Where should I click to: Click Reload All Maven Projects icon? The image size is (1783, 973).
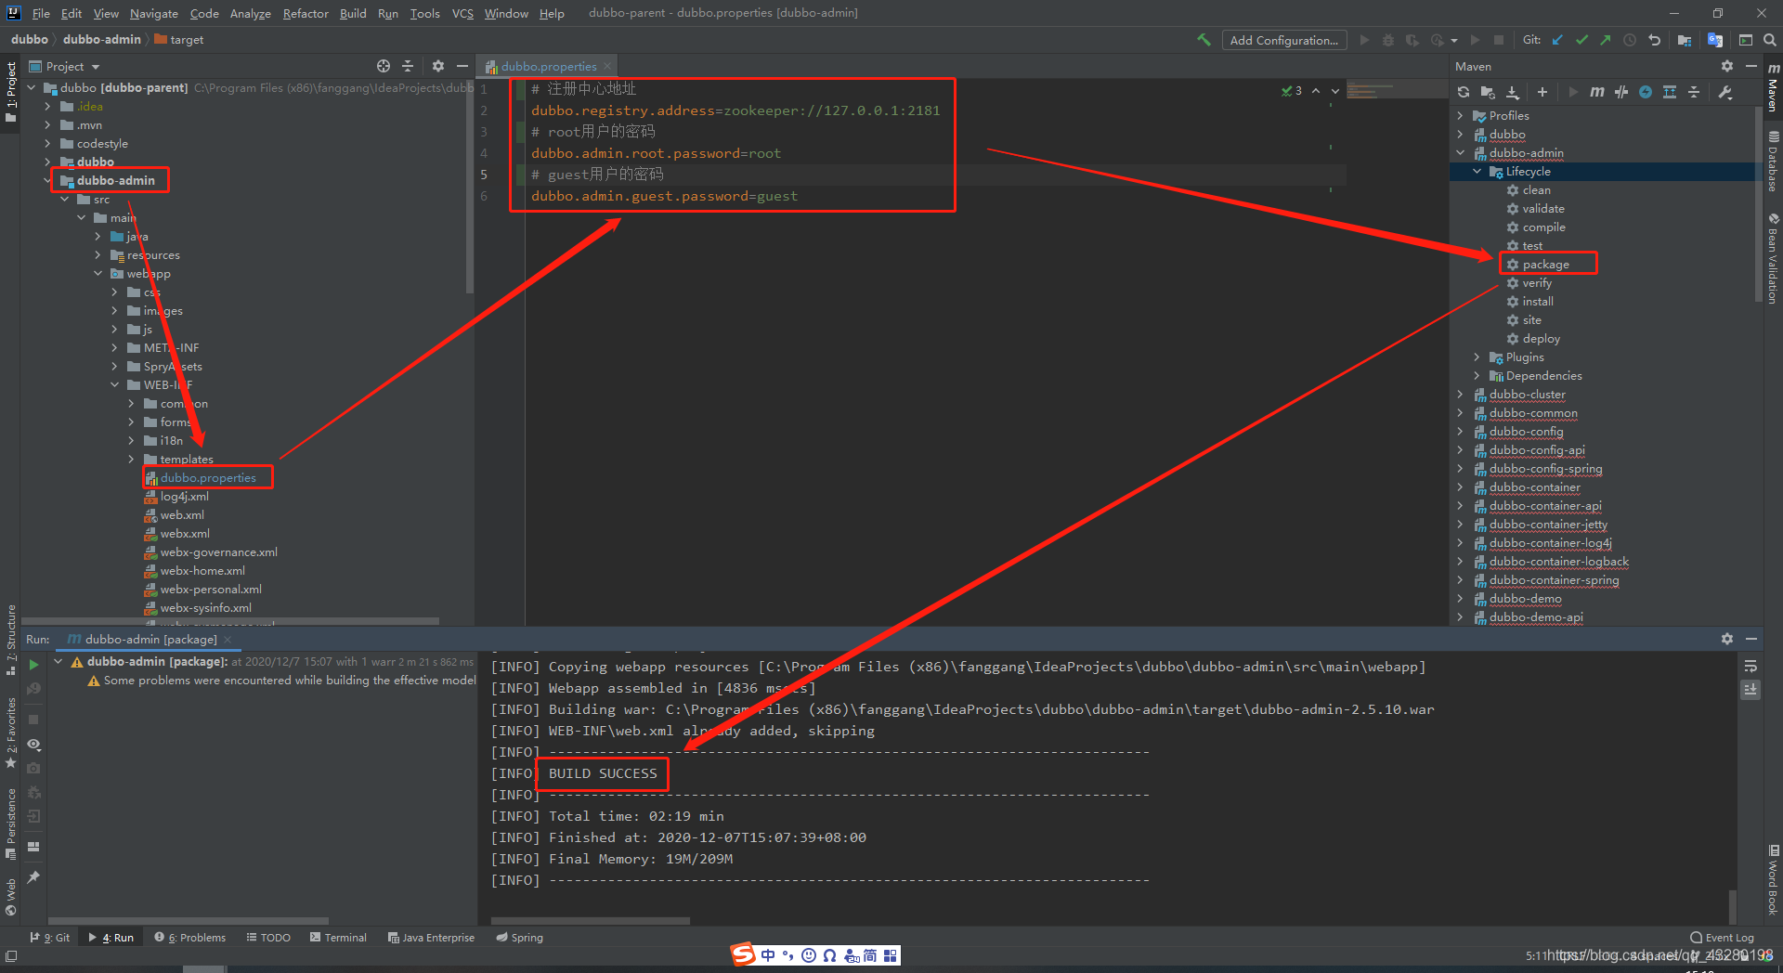point(1464,92)
